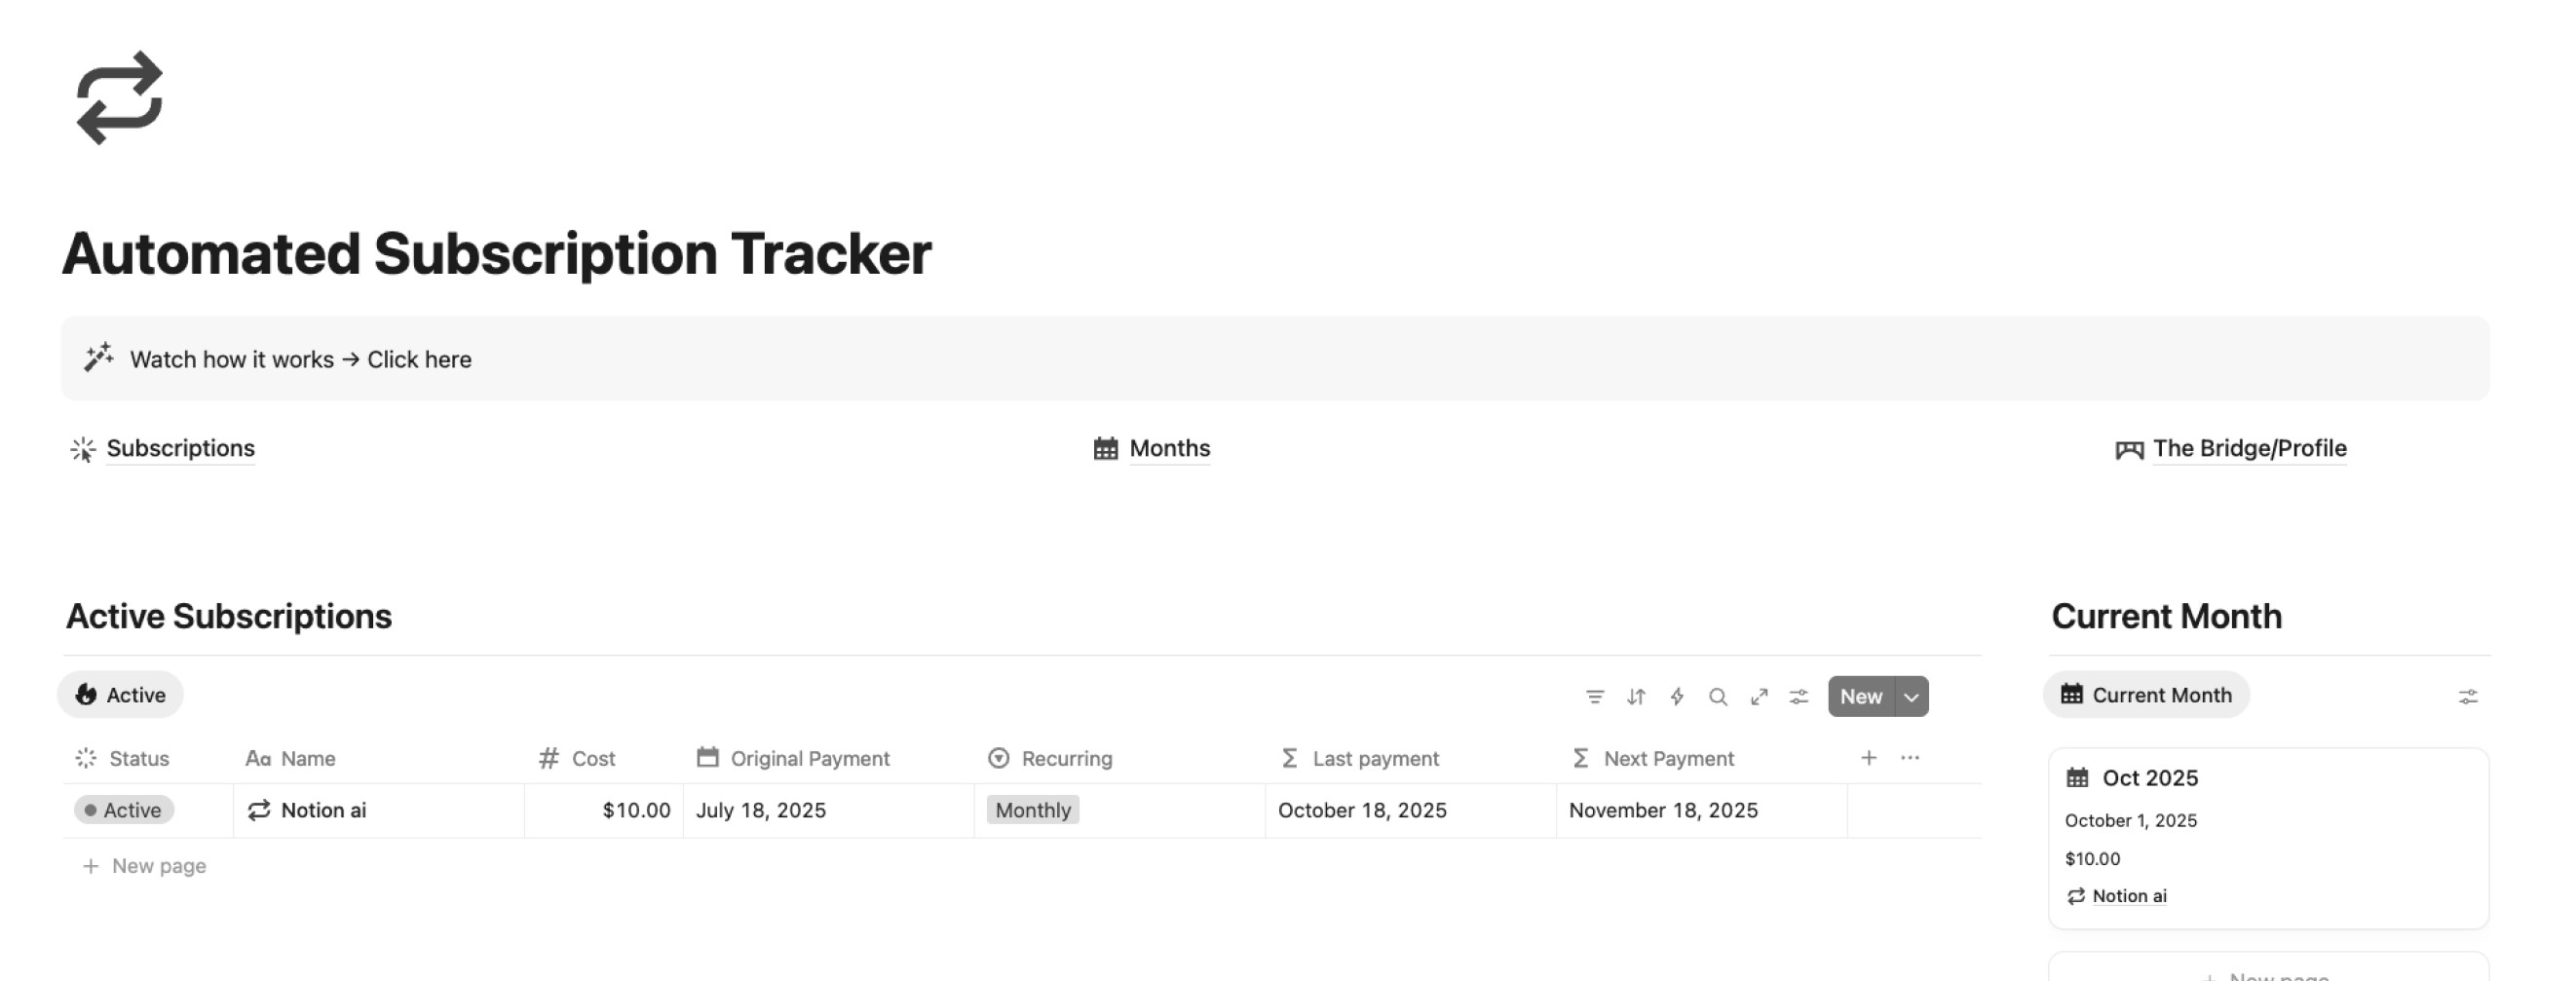Select the Cost cell showing $10.00

point(634,810)
